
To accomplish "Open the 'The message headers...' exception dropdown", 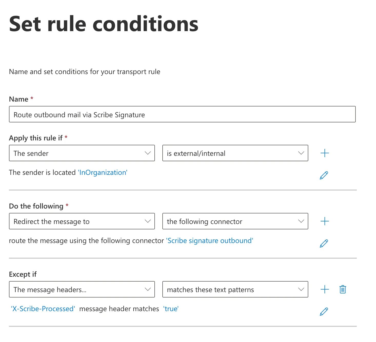I will [82, 290].
